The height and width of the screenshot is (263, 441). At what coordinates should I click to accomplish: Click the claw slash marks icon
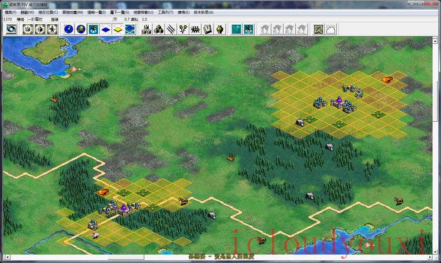pos(171,29)
